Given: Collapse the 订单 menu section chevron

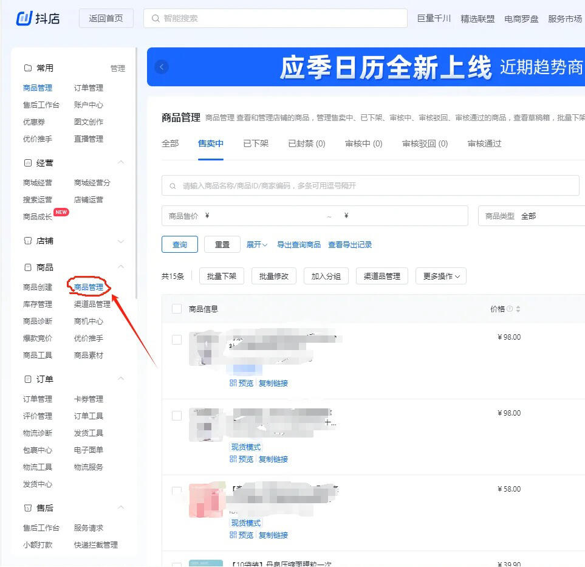Looking at the screenshot, I should tap(121, 379).
